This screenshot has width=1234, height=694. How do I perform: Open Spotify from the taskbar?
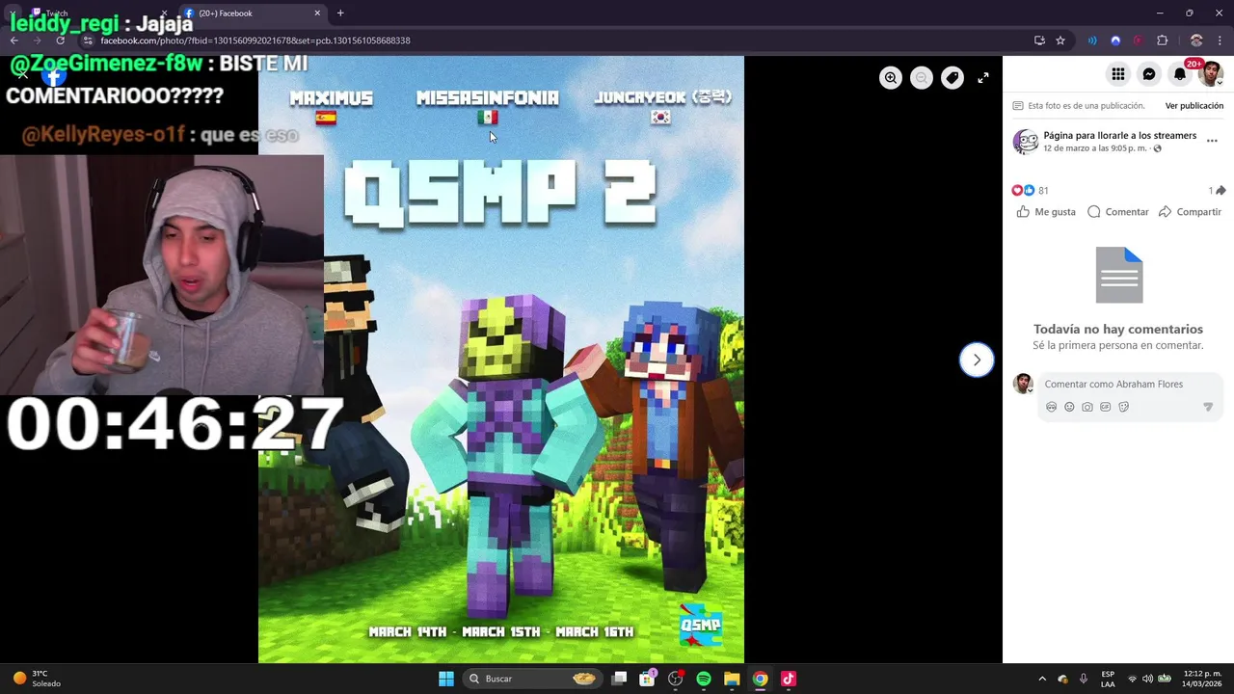click(704, 679)
